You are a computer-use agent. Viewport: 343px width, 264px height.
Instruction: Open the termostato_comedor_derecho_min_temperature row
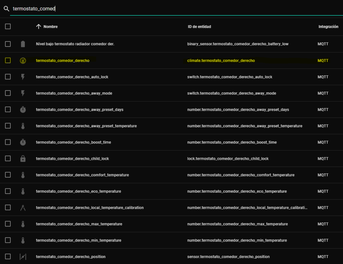point(78,240)
